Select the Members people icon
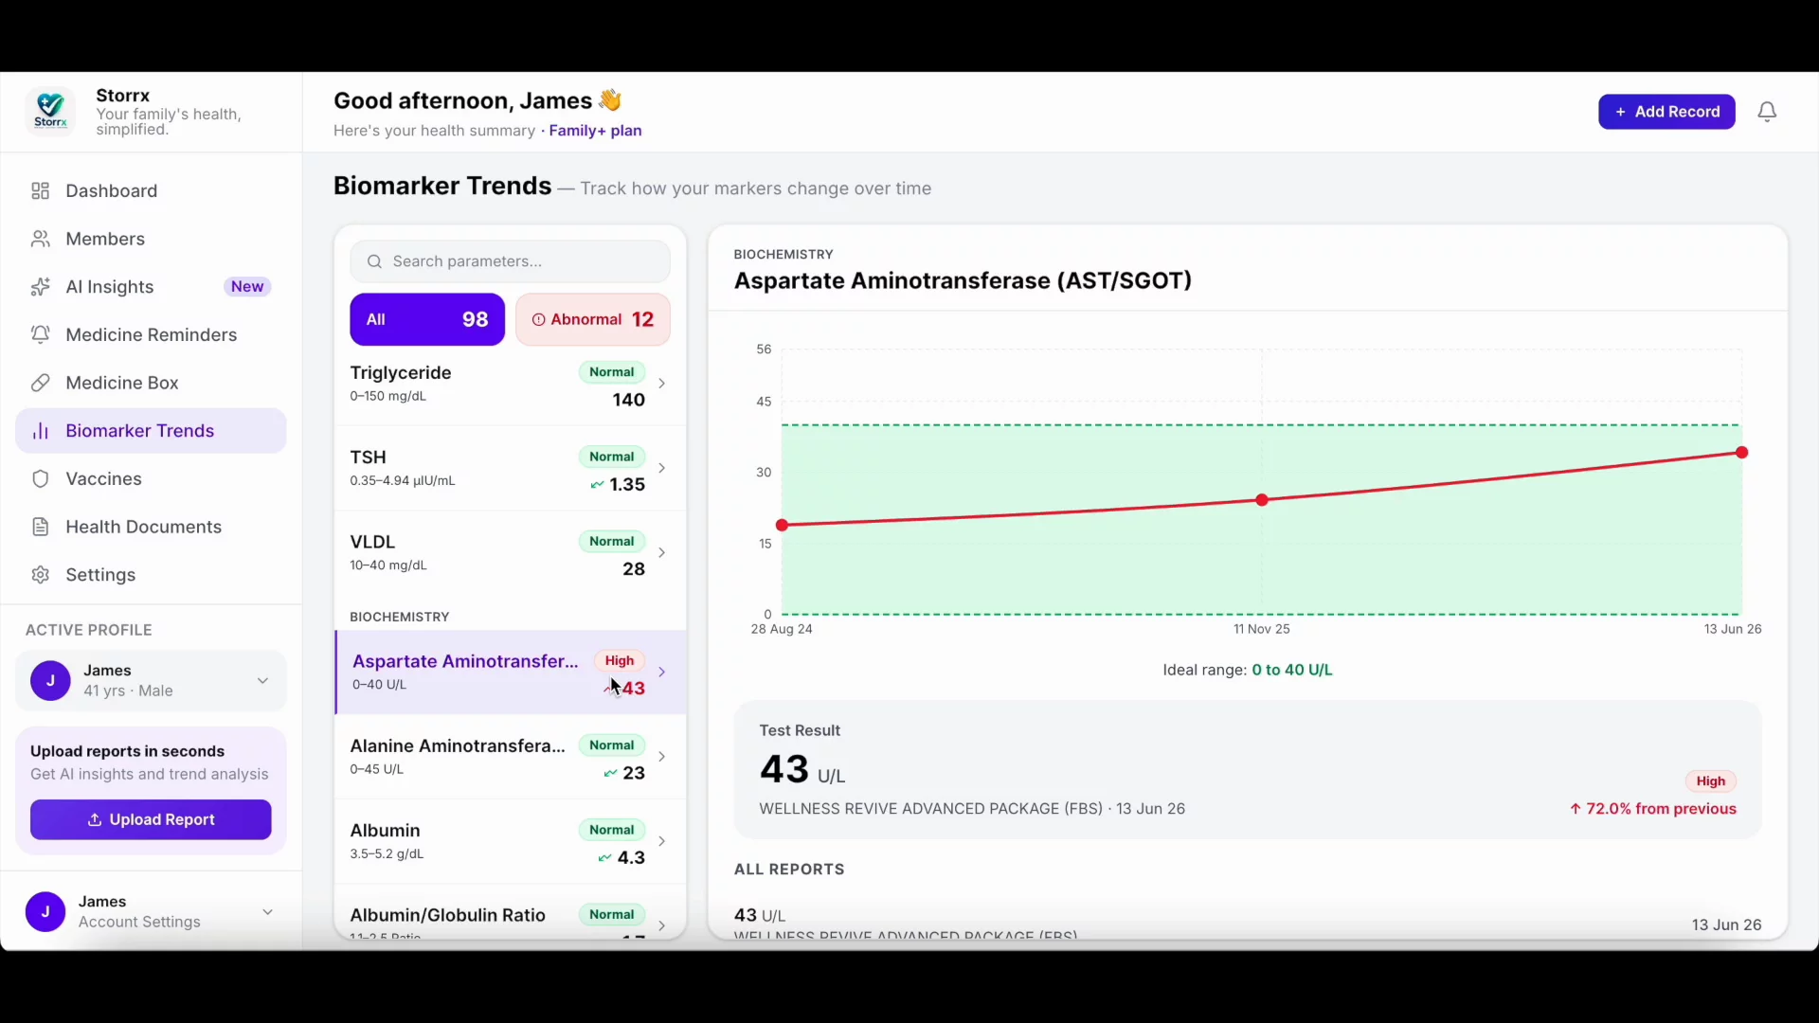Screen dimensions: 1819x1023 [x=40, y=240]
